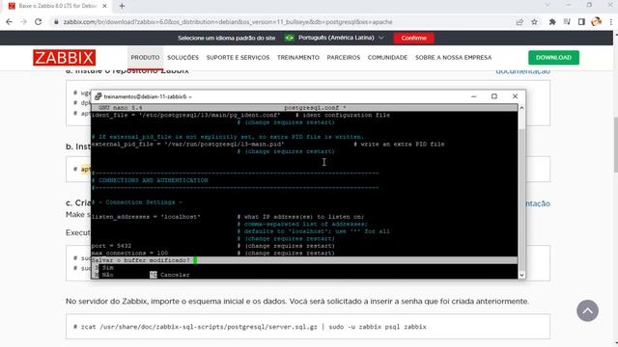Click the documentação link at top right
Screen dimensions: 618x347
click(x=523, y=71)
